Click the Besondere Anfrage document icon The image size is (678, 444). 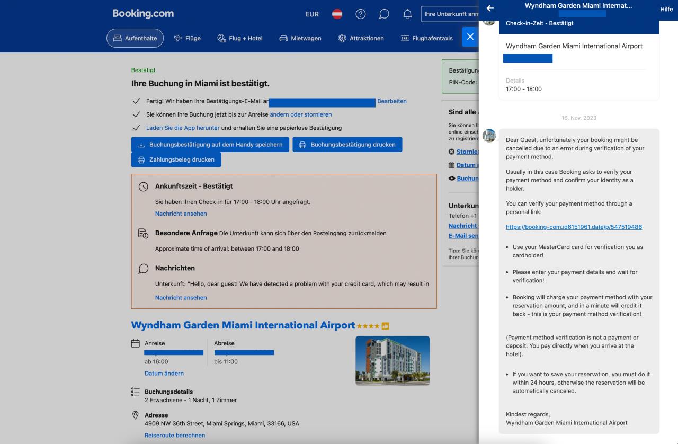143,234
